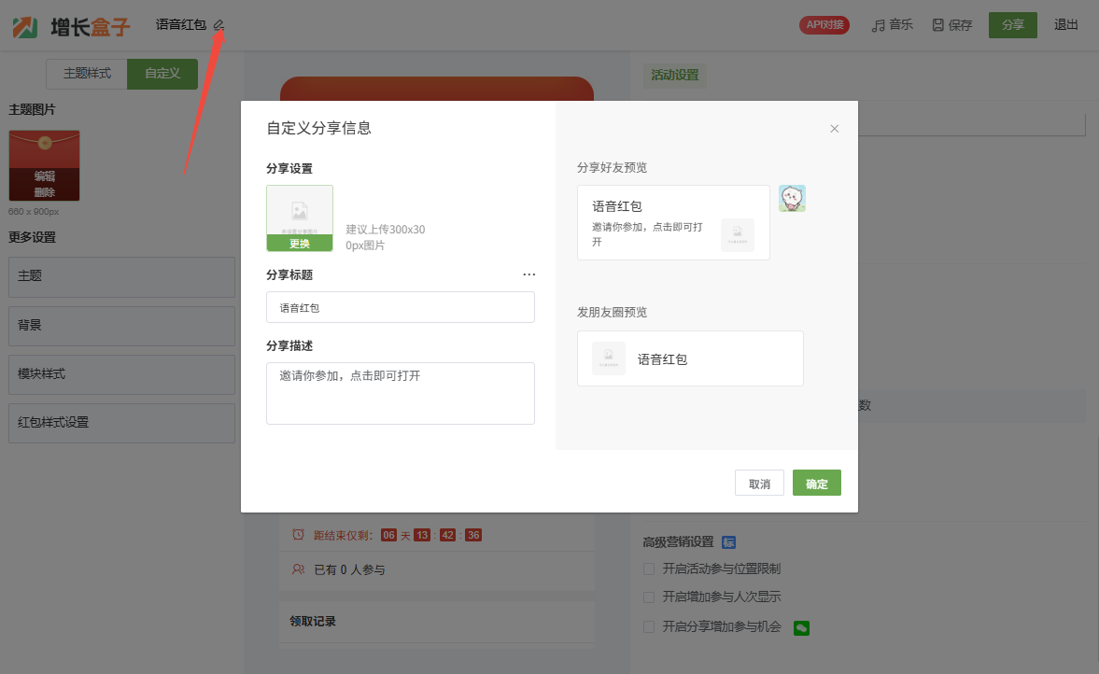Click the 增长盒子 logo icon

(x=25, y=26)
